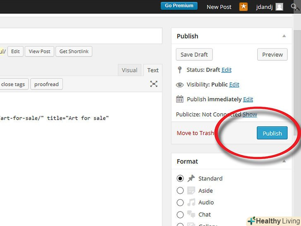Click the View Post button
This screenshot has width=301, height=226.
tap(40, 51)
